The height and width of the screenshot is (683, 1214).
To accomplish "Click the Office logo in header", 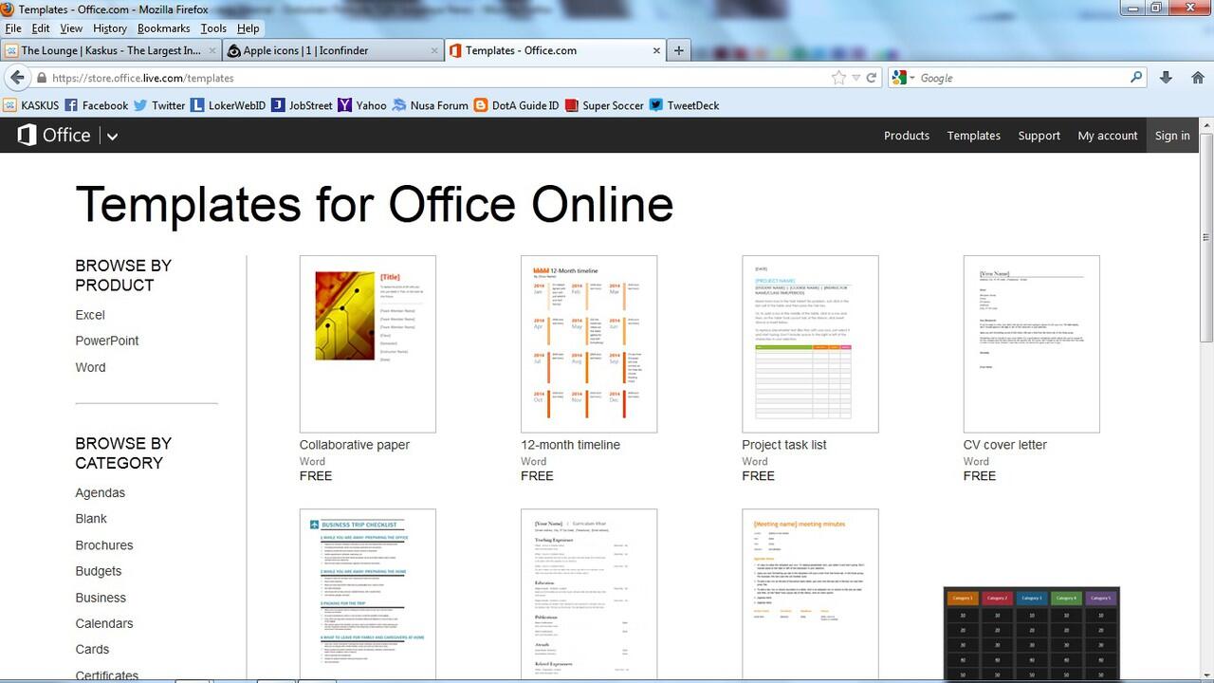I will pyautogui.click(x=54, y=135).
